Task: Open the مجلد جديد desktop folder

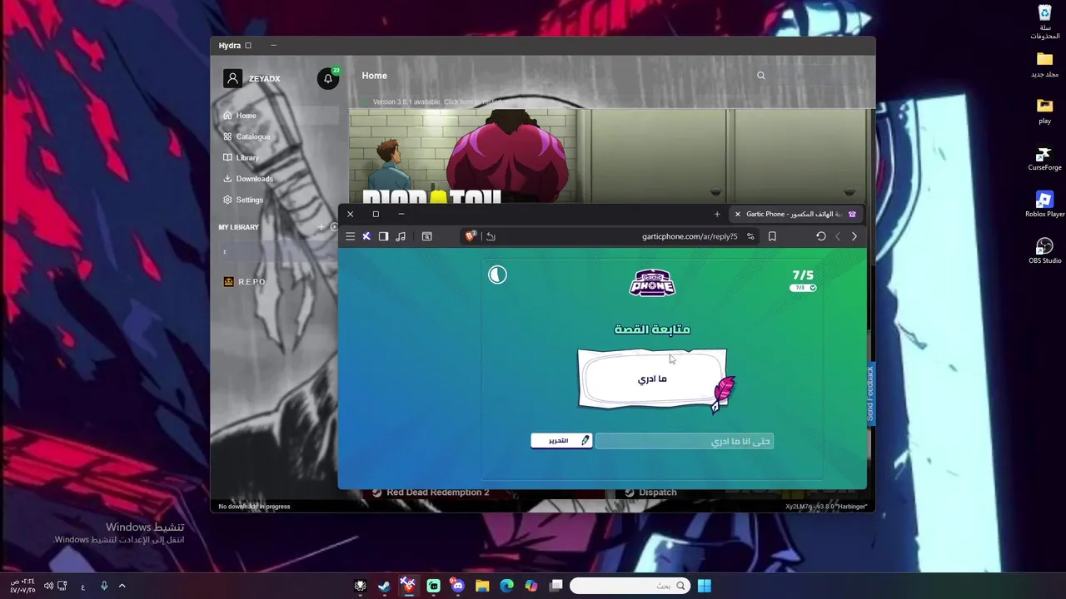Action: point(1044,65)
